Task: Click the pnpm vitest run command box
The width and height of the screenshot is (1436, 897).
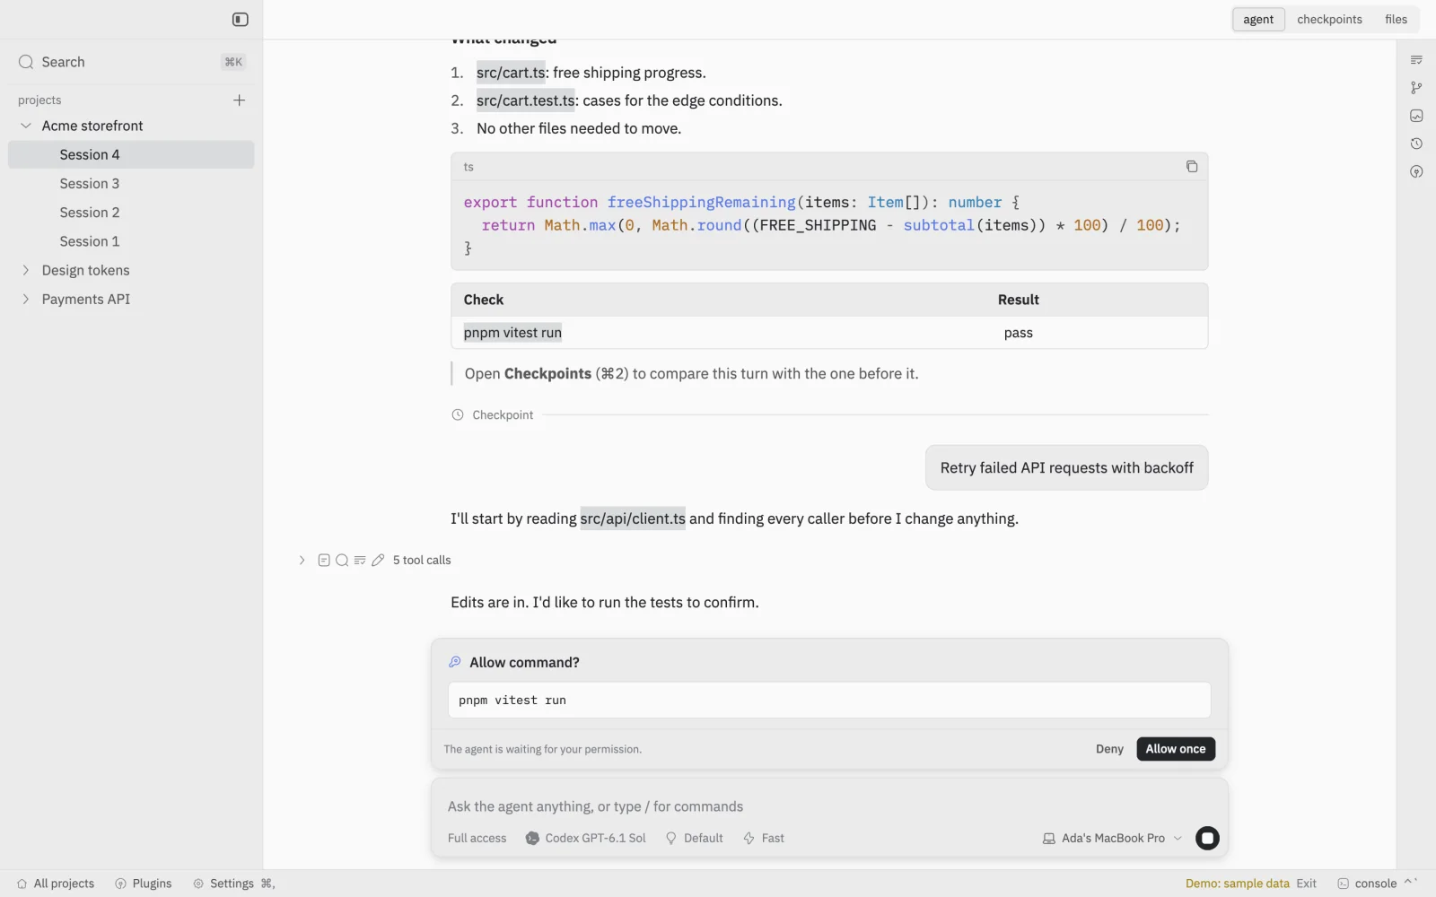Action: click(829, 701)
